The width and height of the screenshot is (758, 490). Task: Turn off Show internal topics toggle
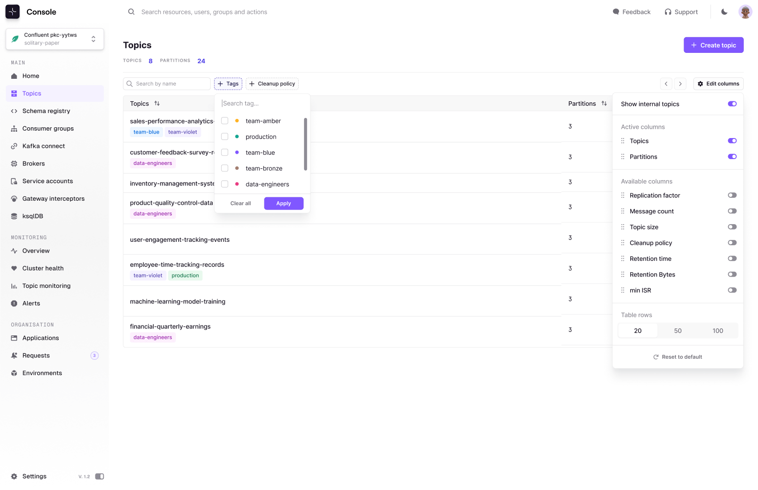tap(732, 104)
